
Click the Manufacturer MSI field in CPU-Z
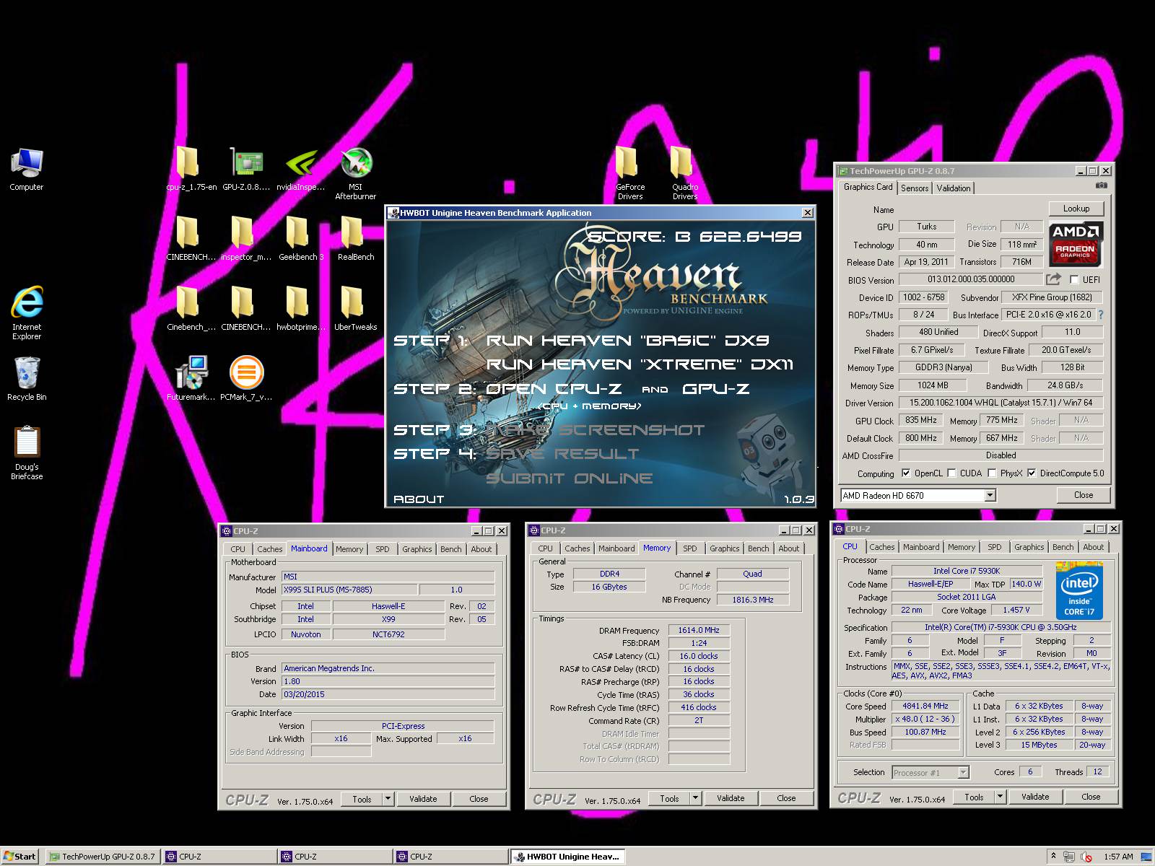point(388,577)
